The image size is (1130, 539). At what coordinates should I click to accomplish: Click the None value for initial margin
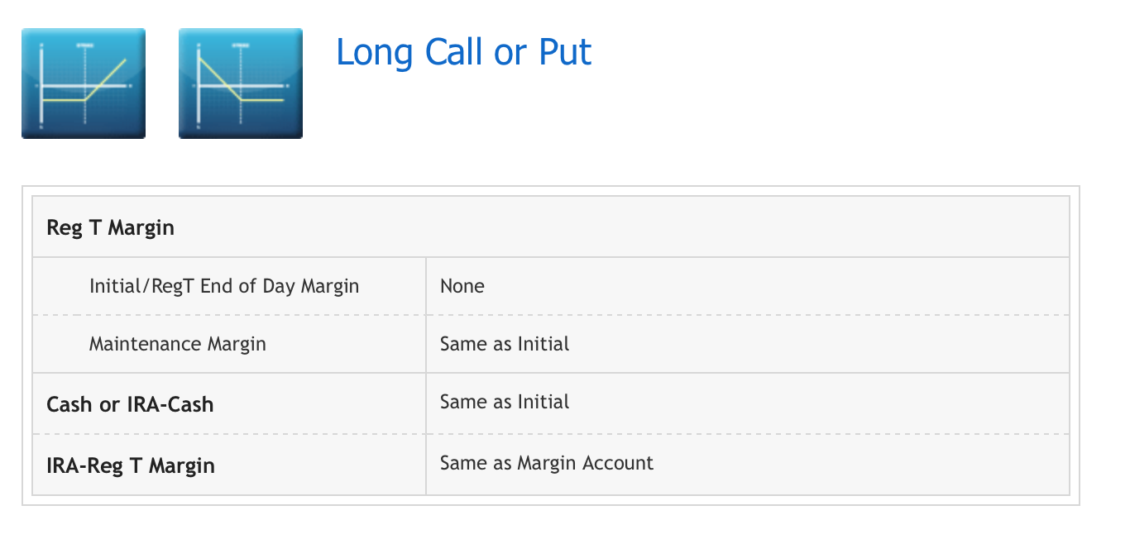462,286
